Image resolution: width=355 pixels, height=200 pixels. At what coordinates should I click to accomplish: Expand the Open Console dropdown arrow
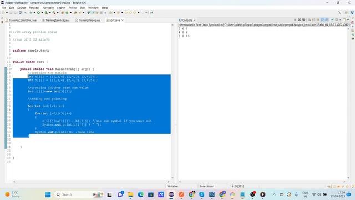click(x=348, y=20)
